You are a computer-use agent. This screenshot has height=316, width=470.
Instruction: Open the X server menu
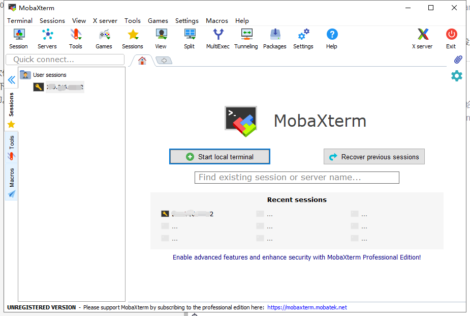[x=105, y=21]
